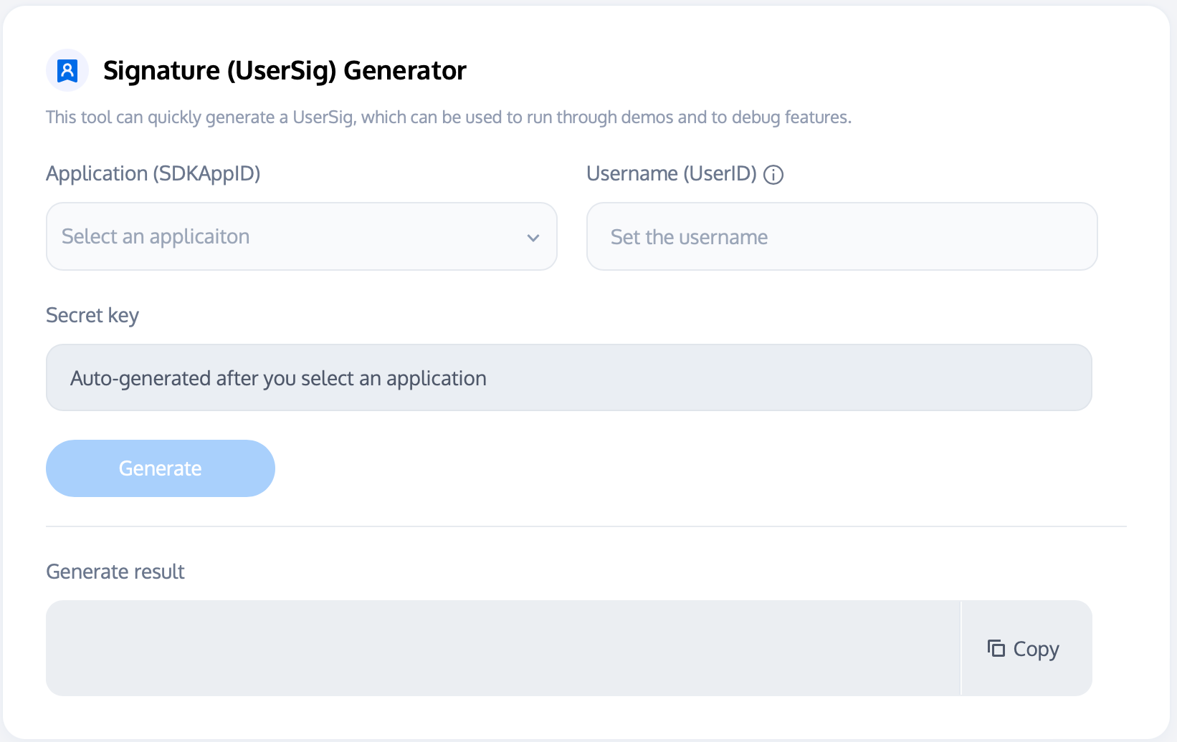Click the "Application (SDKAppID)" label

click(x=153, y=173)
